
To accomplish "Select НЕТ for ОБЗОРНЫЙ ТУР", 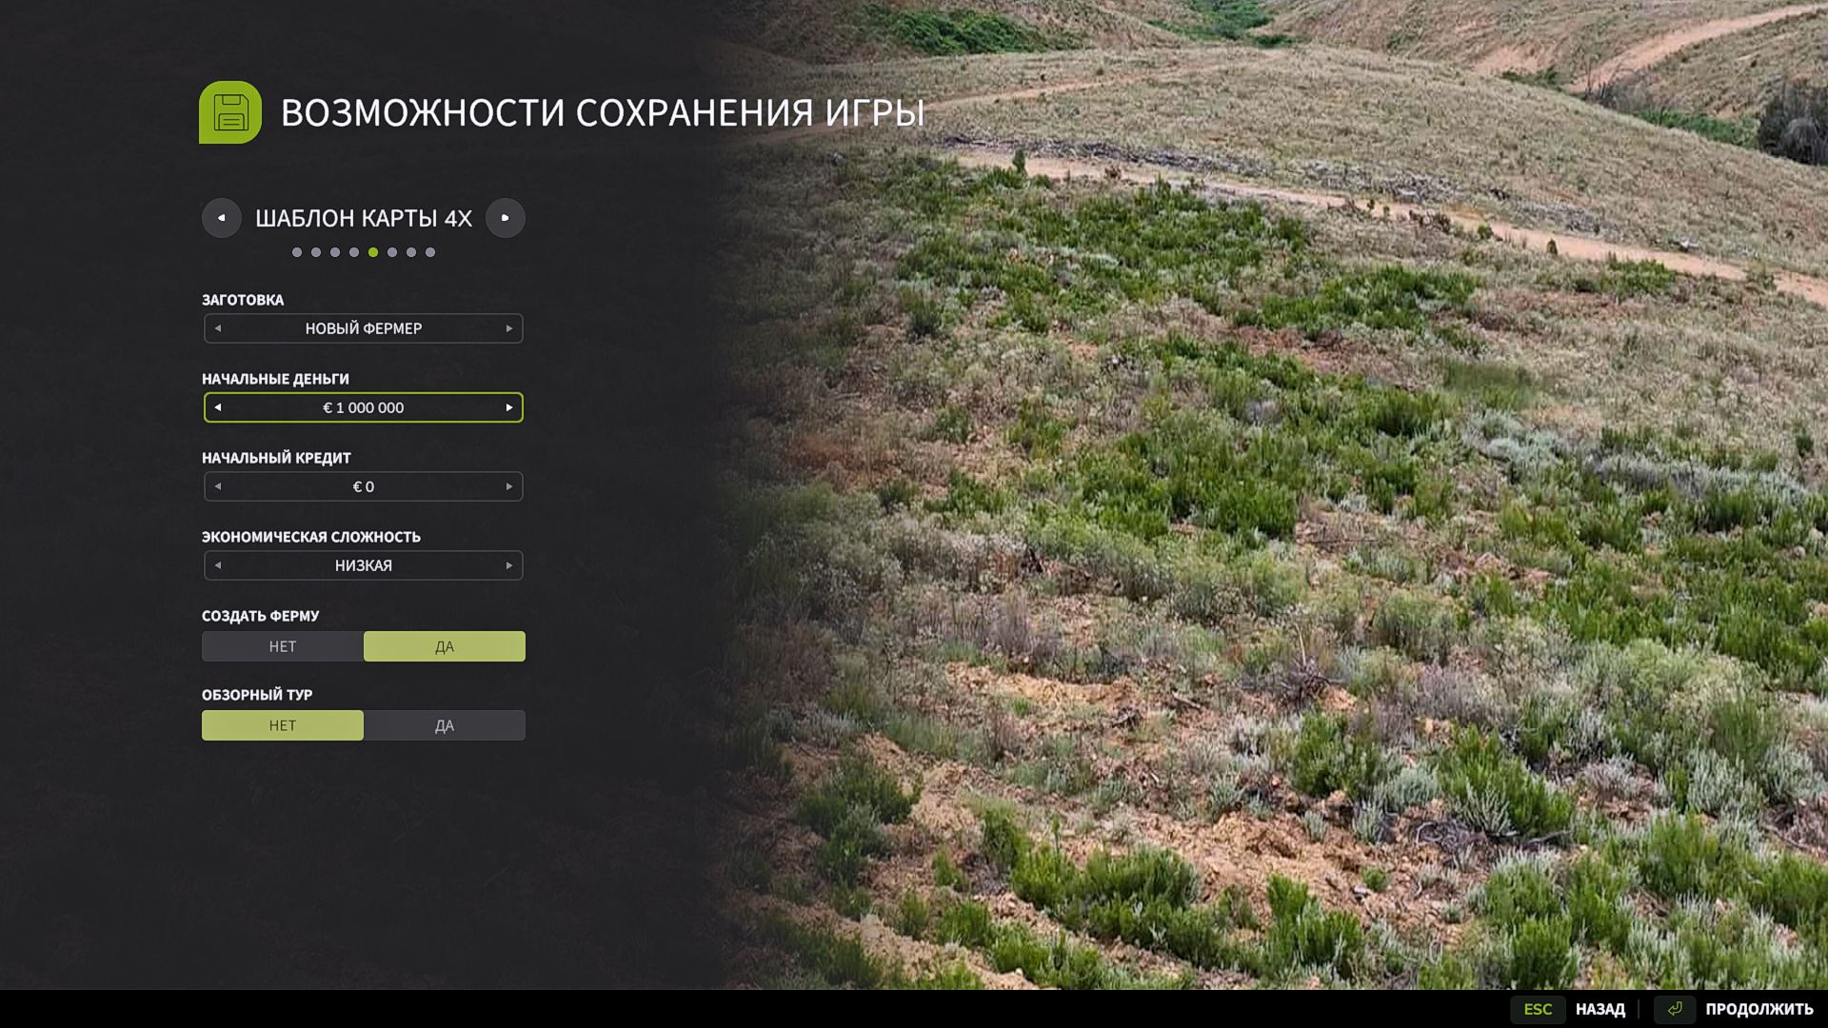I will tap(283, 725).
